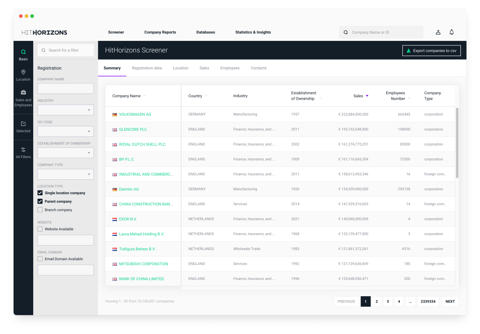Click the flag beside Laura Metaal Holding
This screenshot has width=480, height=334.
point(114,234)
